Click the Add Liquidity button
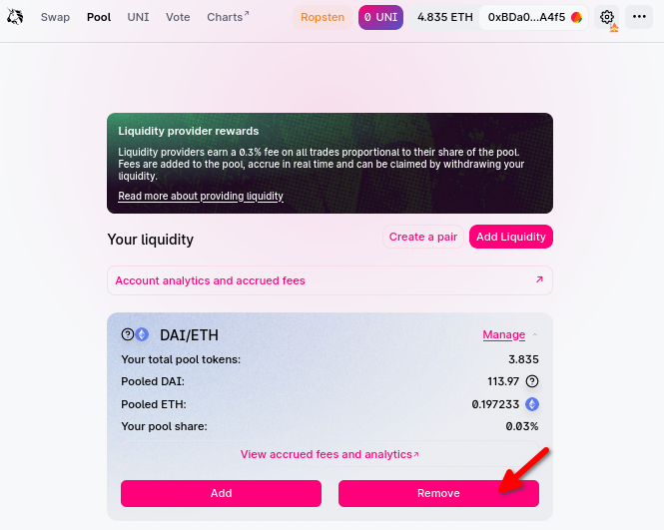Screen dimensions: 664x530 pyautogui.click(x=510, y=237)
